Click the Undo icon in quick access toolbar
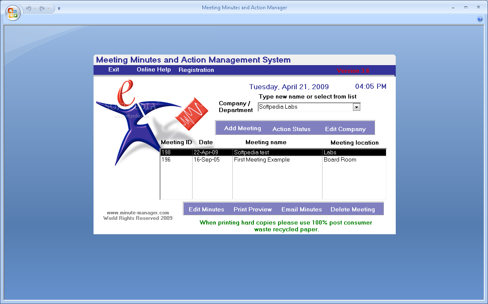 [29, 8]
